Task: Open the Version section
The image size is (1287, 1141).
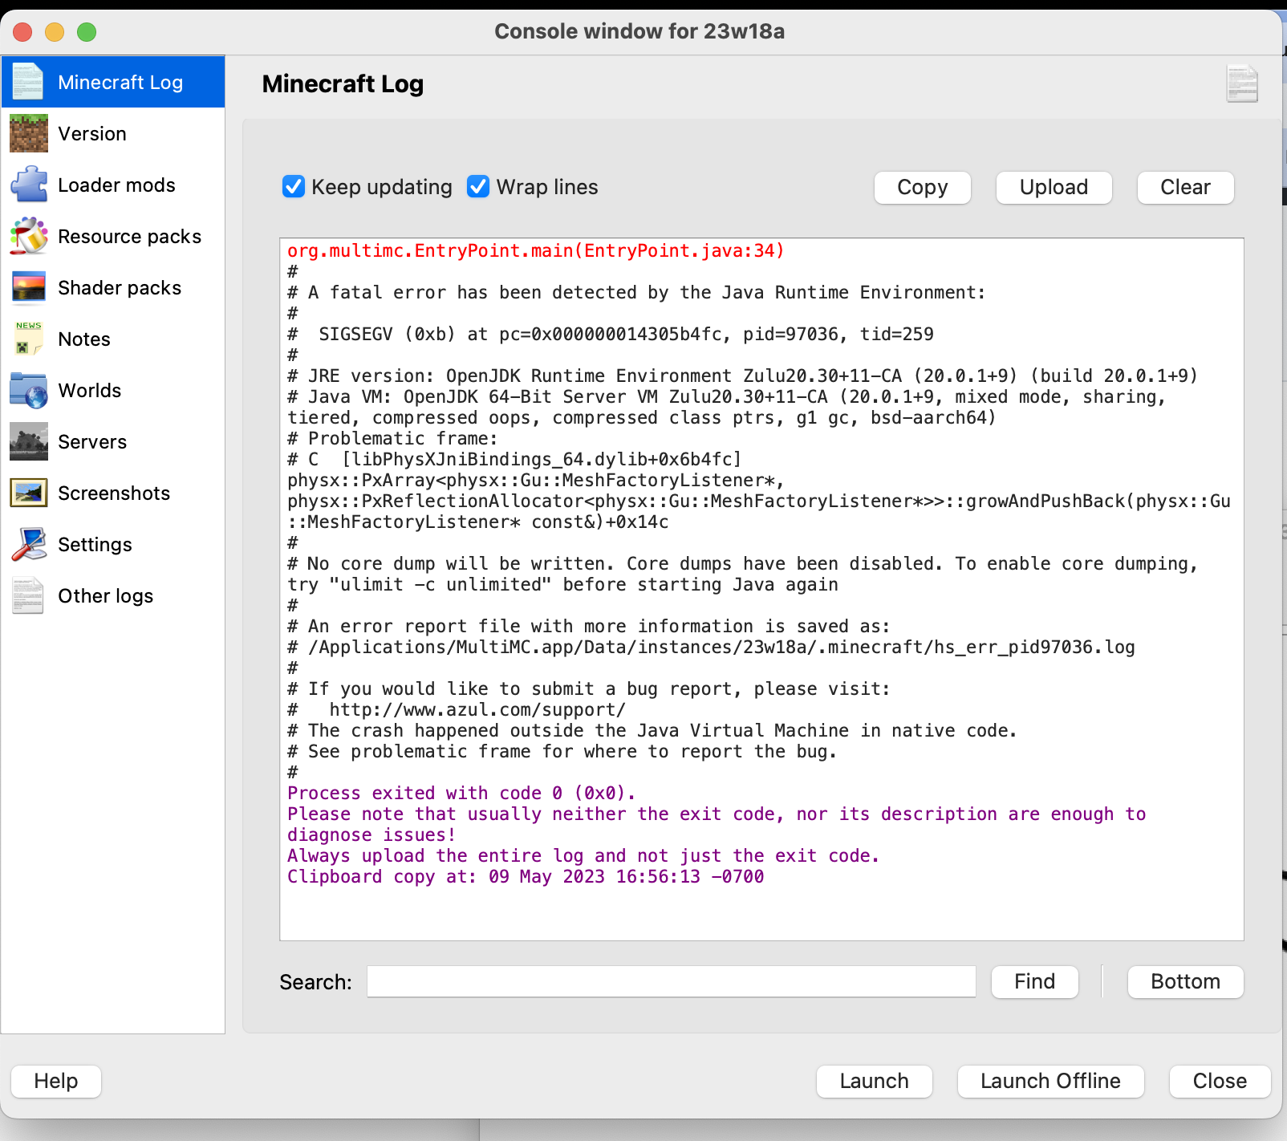Action: 91,133
